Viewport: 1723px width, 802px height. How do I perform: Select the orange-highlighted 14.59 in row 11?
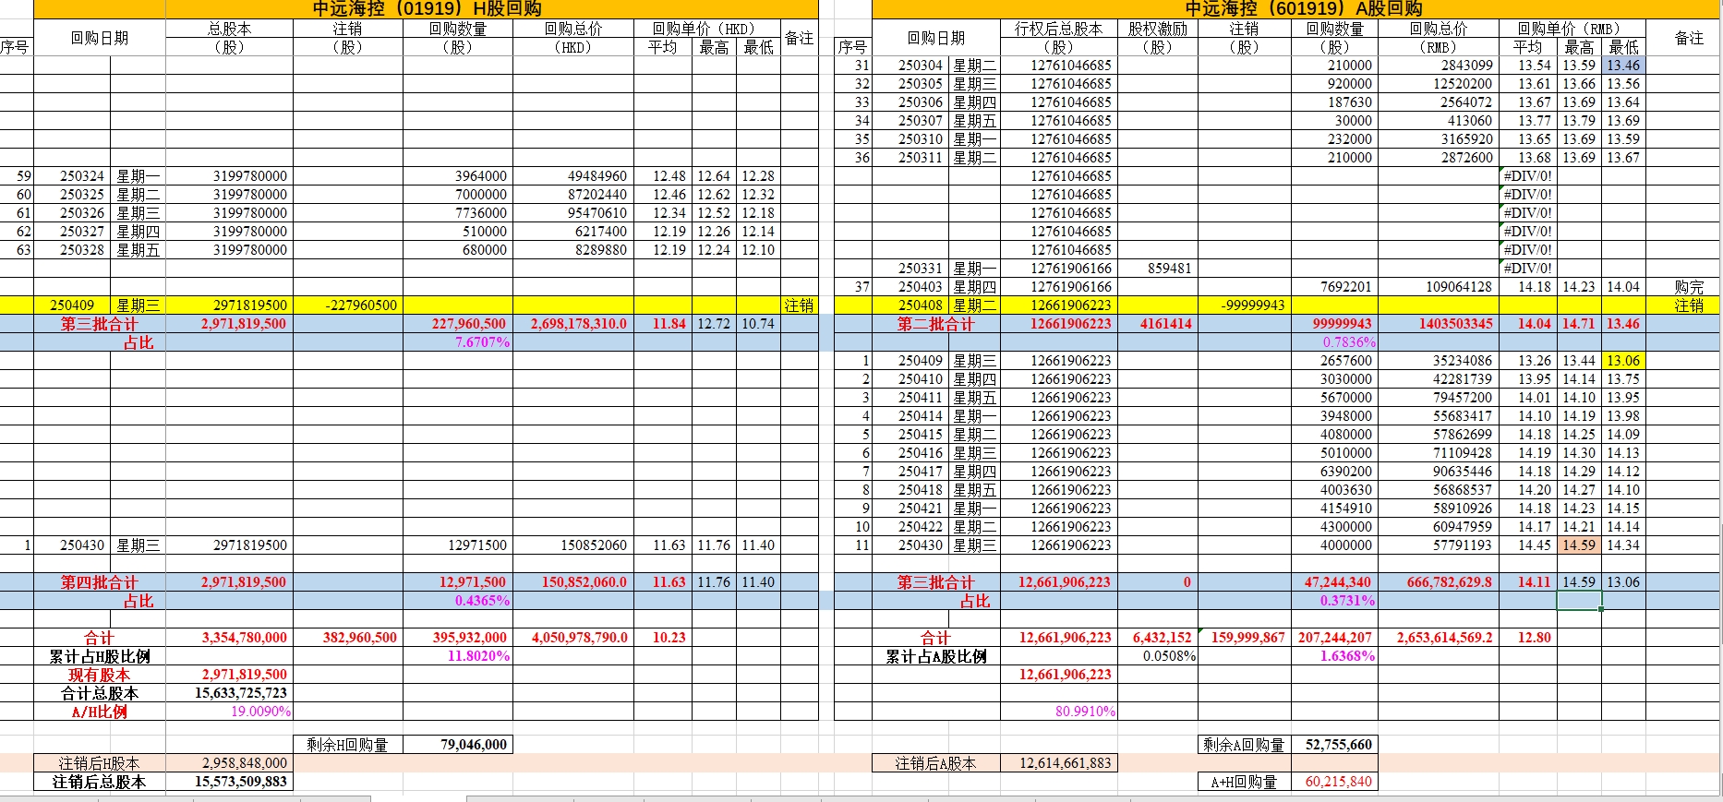coord(1579,545)
